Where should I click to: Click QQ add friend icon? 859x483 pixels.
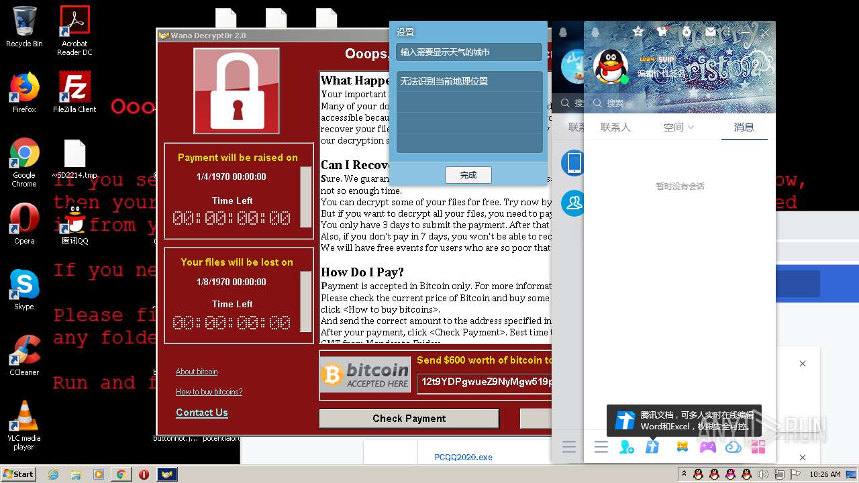(x=627, y=447)
